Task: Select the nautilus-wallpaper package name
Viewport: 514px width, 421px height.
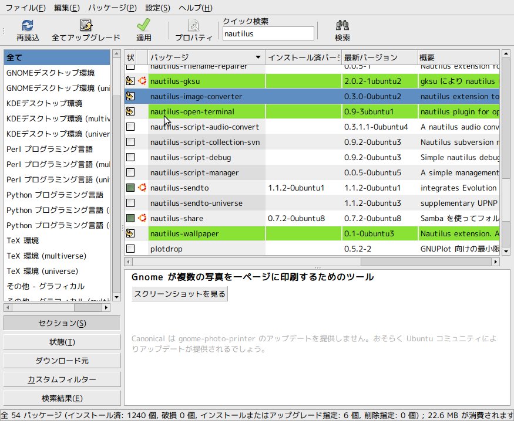Action: [x=184, y=234]
